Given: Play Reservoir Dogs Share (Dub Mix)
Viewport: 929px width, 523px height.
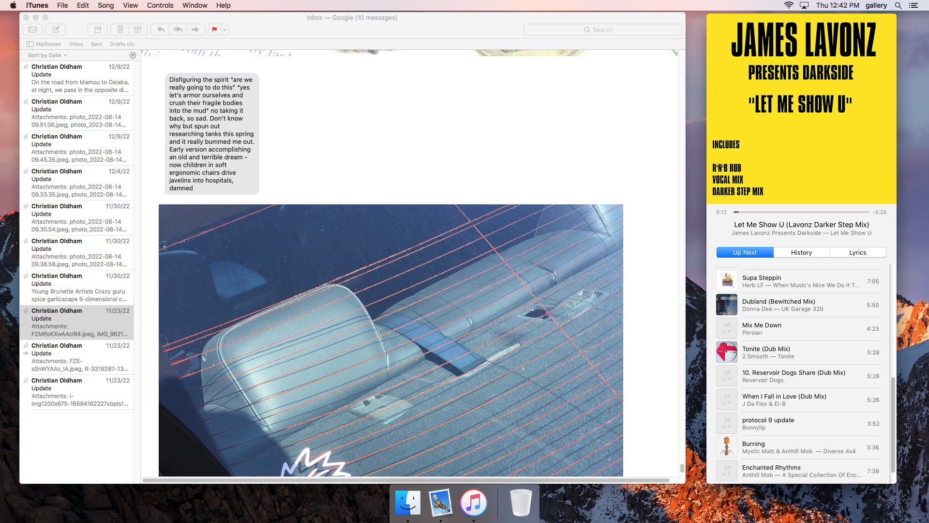Looking at the screenshot, I should [x=798, y=376].
